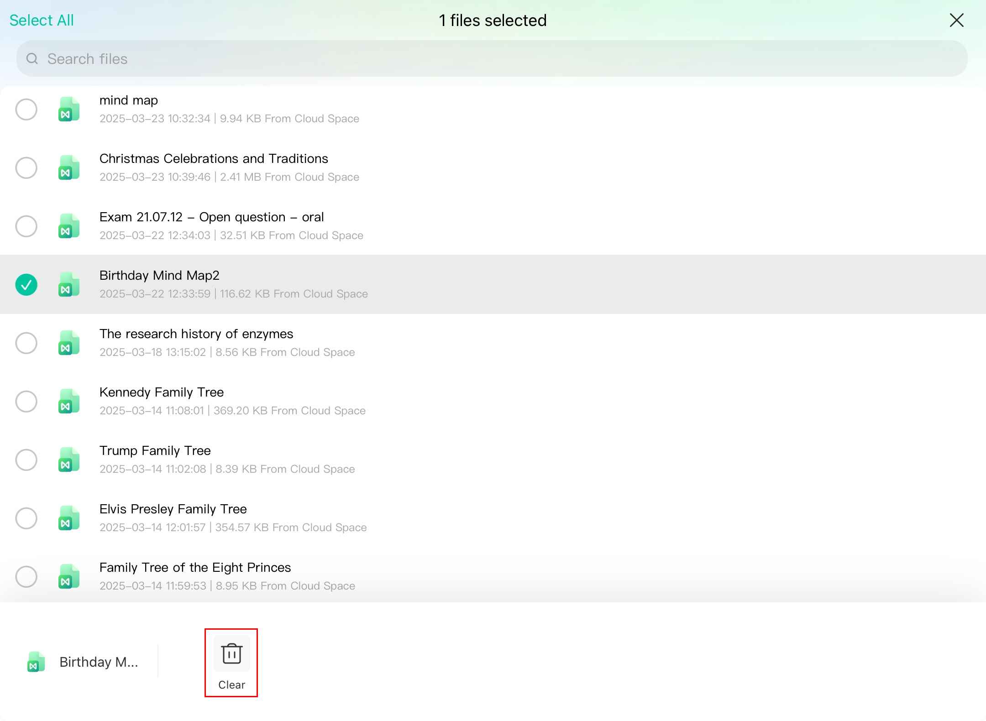The height and width of the screenshot is (721, 986).
Task: Click the Christmas Celebrations file icon
Action: (x=69, y=167)
